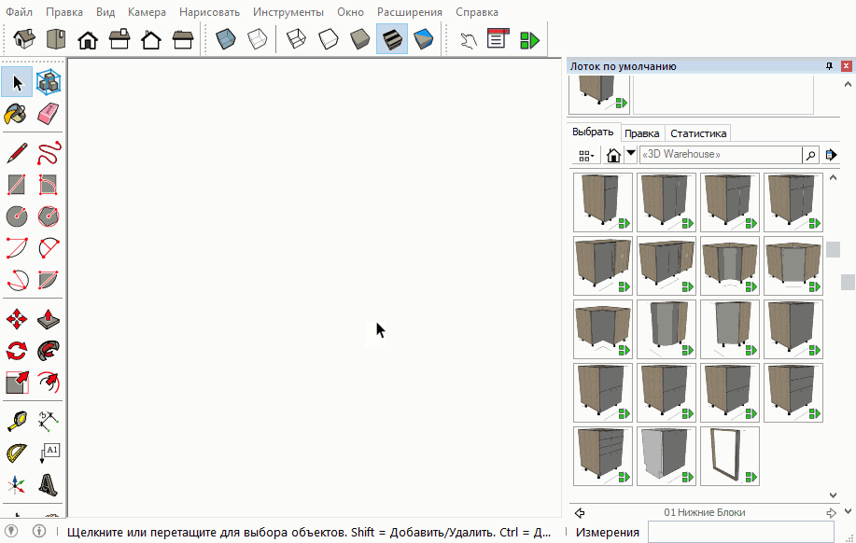Toggle auto-hide pin on default tray
This screenshot has width=856, height=543.
[x=829, y=66]
